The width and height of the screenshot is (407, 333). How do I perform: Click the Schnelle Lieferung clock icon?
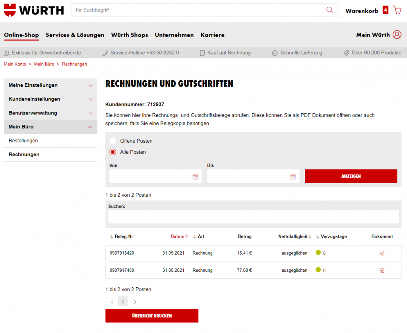[275, 53]
